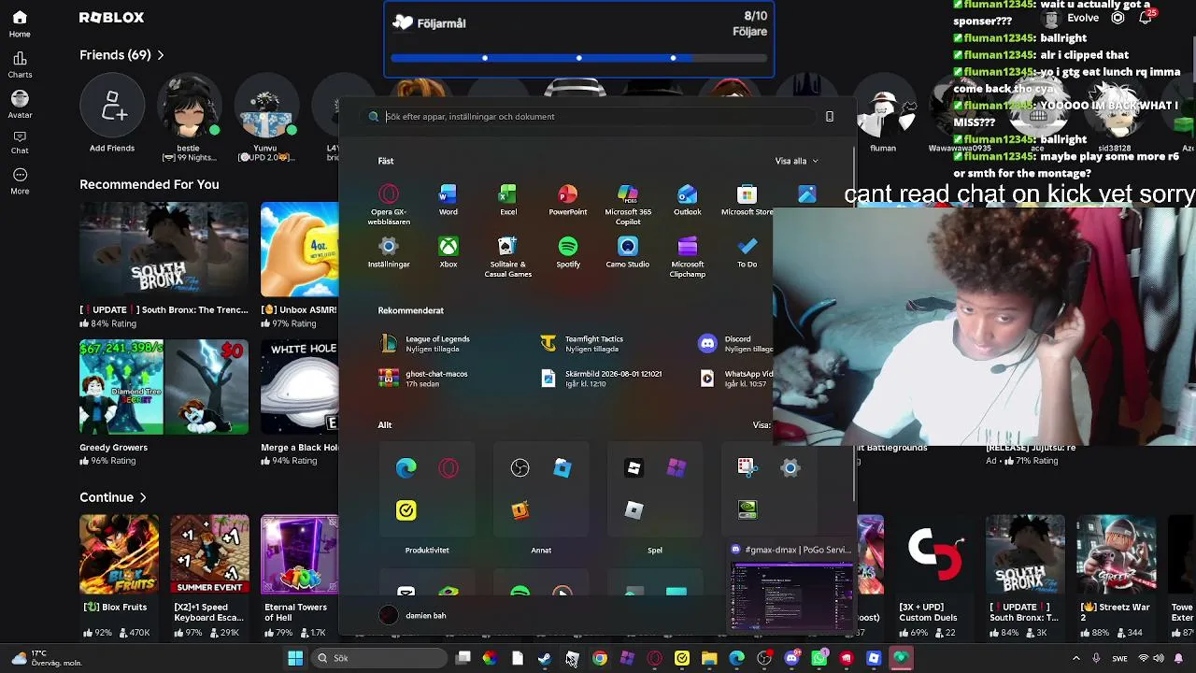Viewport: 1196px width, 673px height.
Task: Open Steam from the taskbar
Action: pos(545,658)
